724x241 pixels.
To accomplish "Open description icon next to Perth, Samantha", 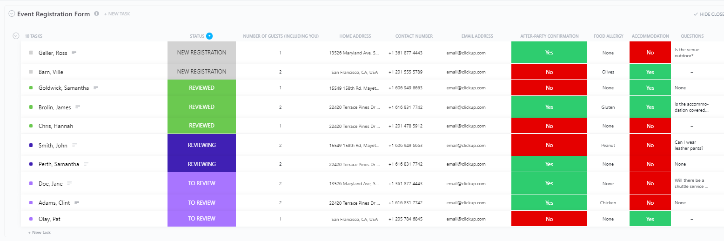I will [86, 164].
